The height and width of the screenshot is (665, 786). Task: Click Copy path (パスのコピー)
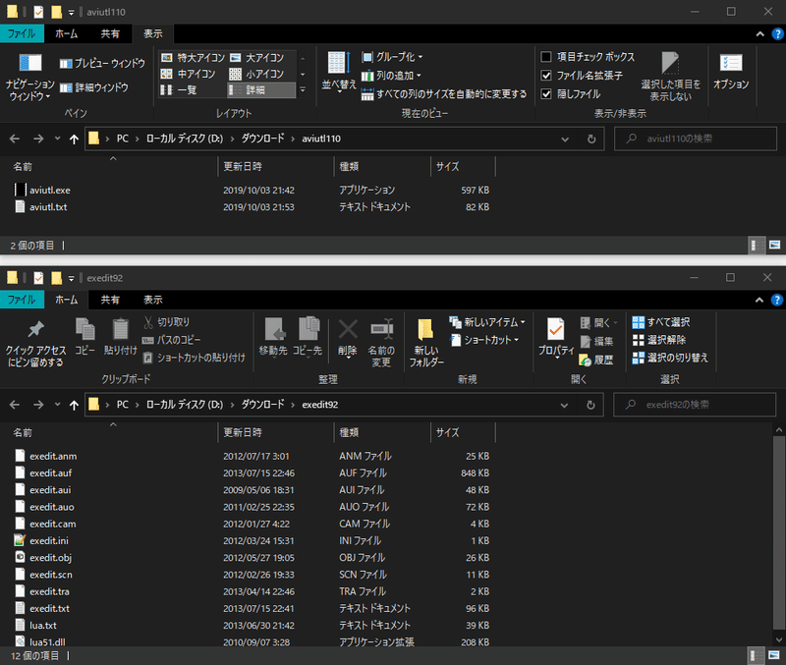click(x=171, y=340)
